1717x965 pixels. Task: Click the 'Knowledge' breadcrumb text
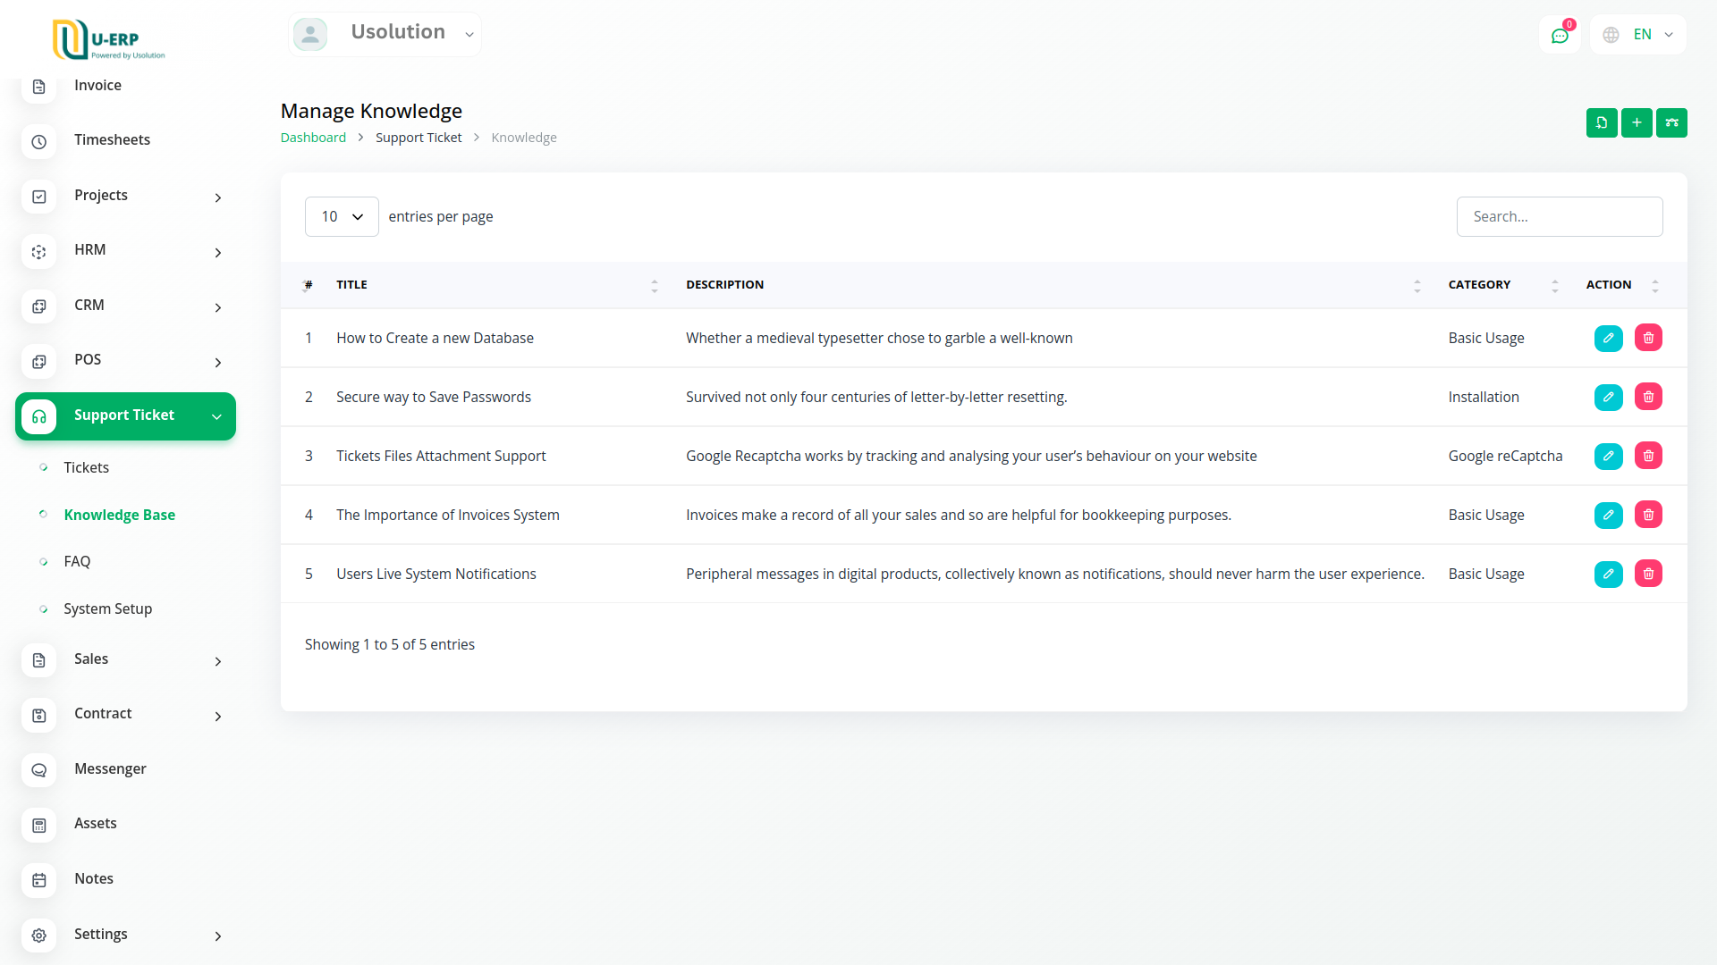[524, 138]
